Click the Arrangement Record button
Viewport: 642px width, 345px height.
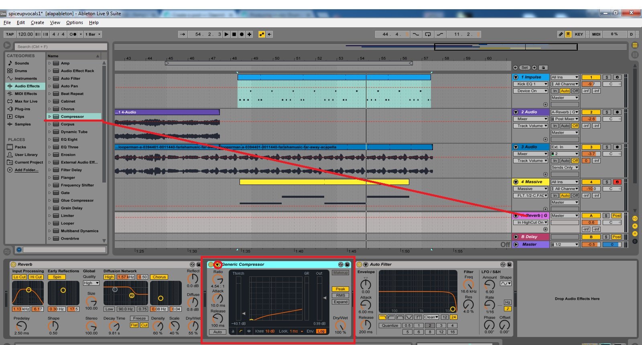[242, 34]
